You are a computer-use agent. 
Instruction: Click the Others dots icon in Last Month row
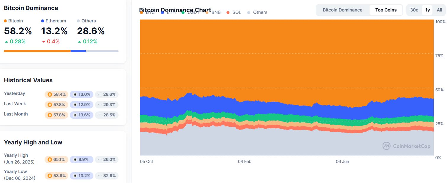[100, 115]
